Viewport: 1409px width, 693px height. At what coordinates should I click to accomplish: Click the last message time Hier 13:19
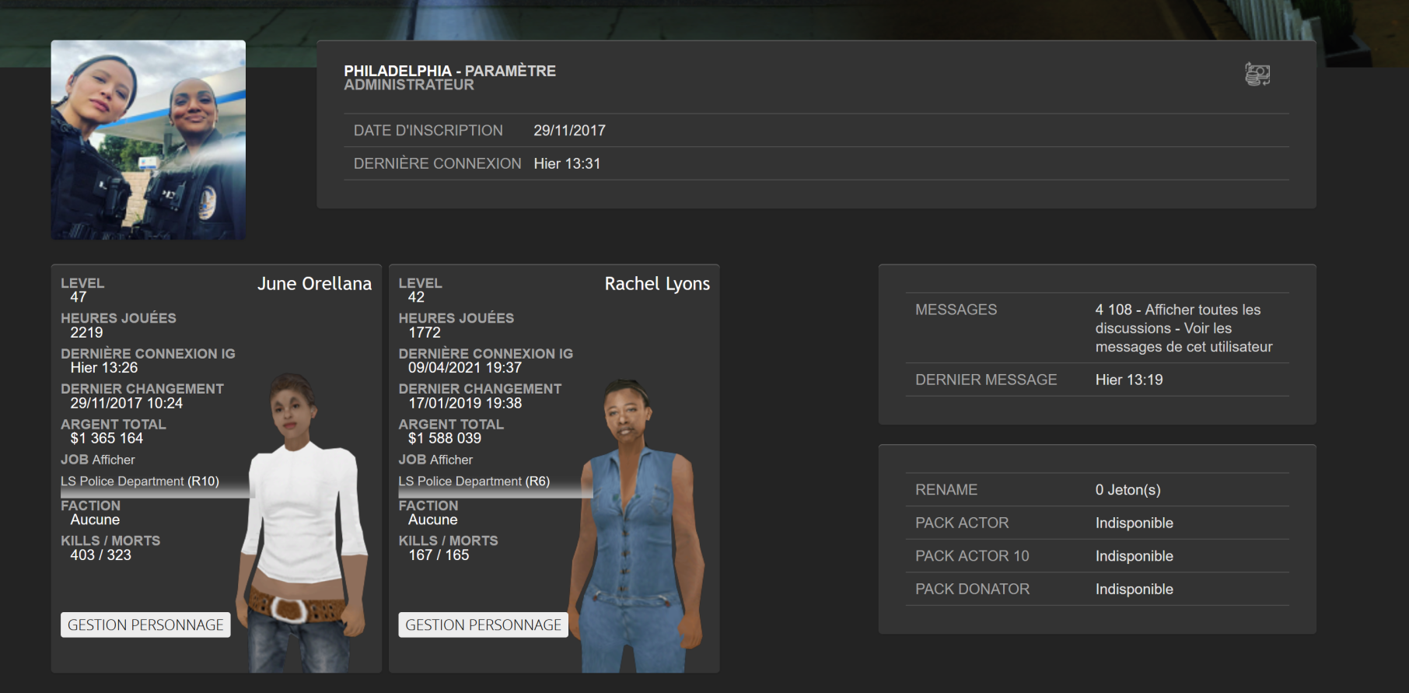[1129, 380]
